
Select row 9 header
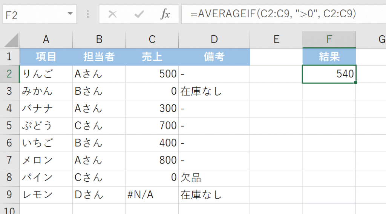9,195
